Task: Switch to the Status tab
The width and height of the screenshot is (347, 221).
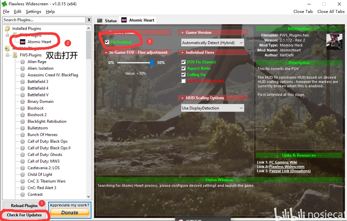Action: tap(107, 20)
